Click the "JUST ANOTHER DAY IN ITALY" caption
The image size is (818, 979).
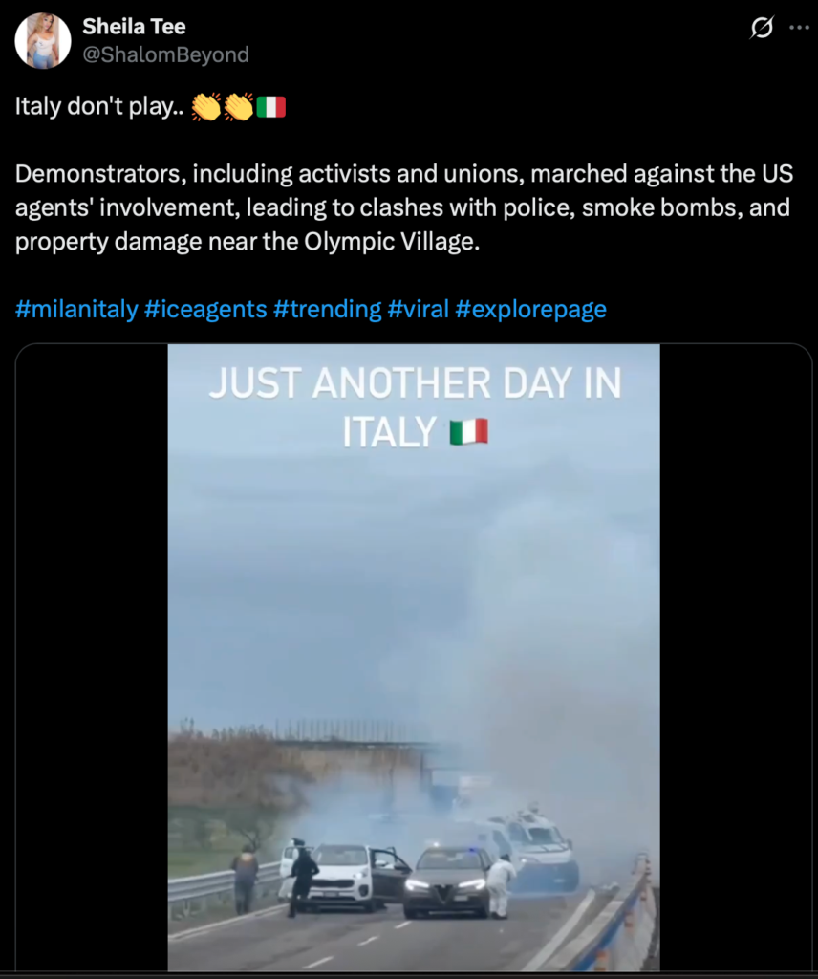(416, 407)
